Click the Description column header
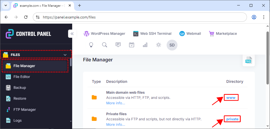Viewport: 270px width, 129px height. 117,81
